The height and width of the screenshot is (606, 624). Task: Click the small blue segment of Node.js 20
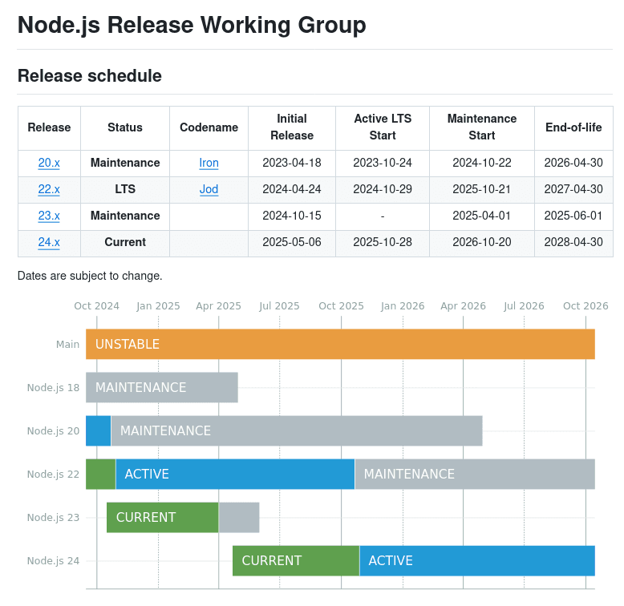tap(99, 431)
